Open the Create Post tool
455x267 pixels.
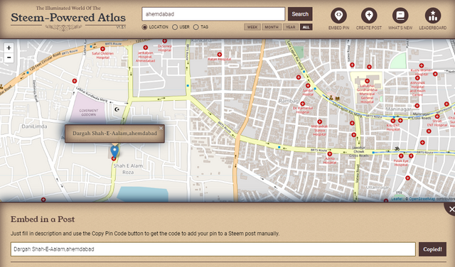(369, 16)
